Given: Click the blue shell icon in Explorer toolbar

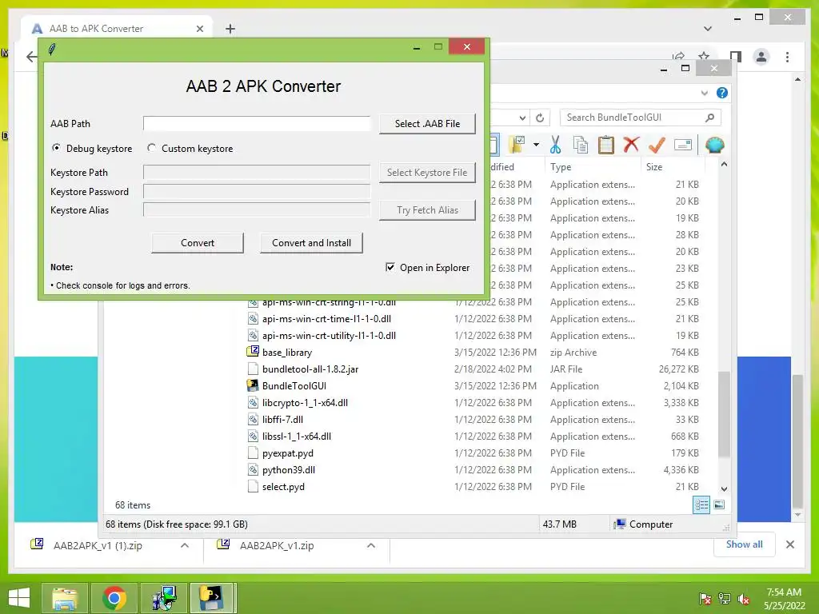Looking at the screenshot, I should pos(714,145).
